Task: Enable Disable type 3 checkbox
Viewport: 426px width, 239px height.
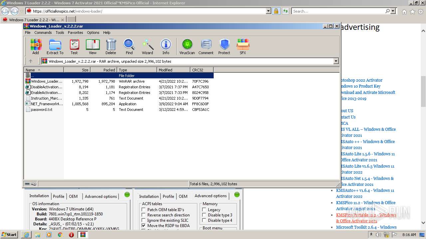Action: click(x=204, y=215)
